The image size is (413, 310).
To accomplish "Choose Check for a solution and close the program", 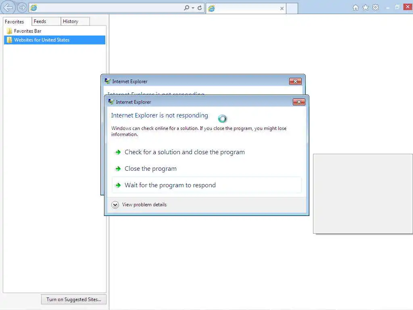I will [206, 152].
